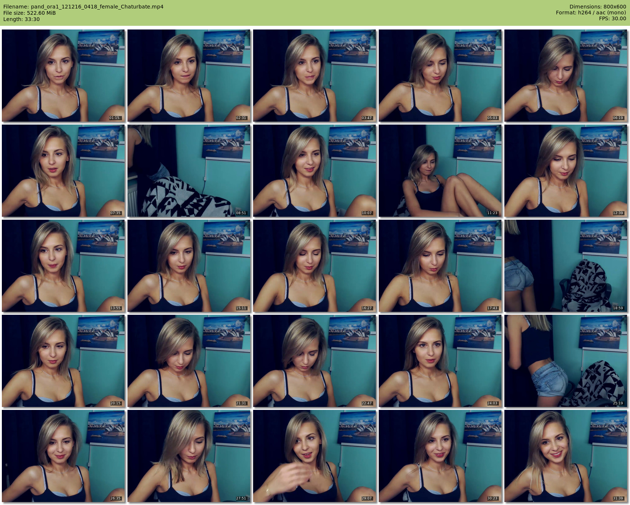Click the 'Dimensions: 800x600' text
Viewport: 630px width, 505px height.
click(x=598, y=7)
